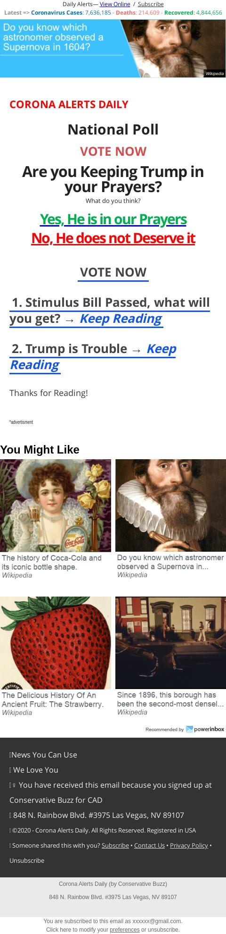The width and height of the screenshot is (226, 934).
Task: Click The Delicious History strawberry headline
Action: tap(53, 700)
